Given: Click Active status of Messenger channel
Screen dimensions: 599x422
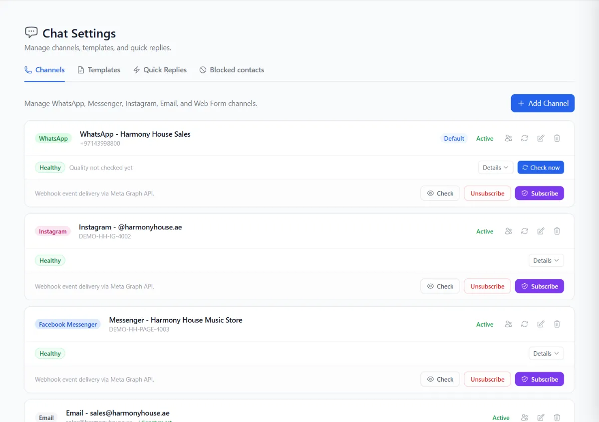Looking at the screenshot, I should click(485, 324).
